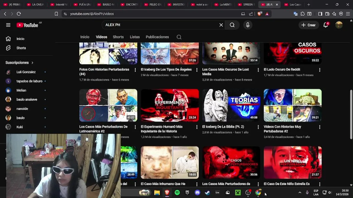Select the Videos channel tab

pos(101,37)
